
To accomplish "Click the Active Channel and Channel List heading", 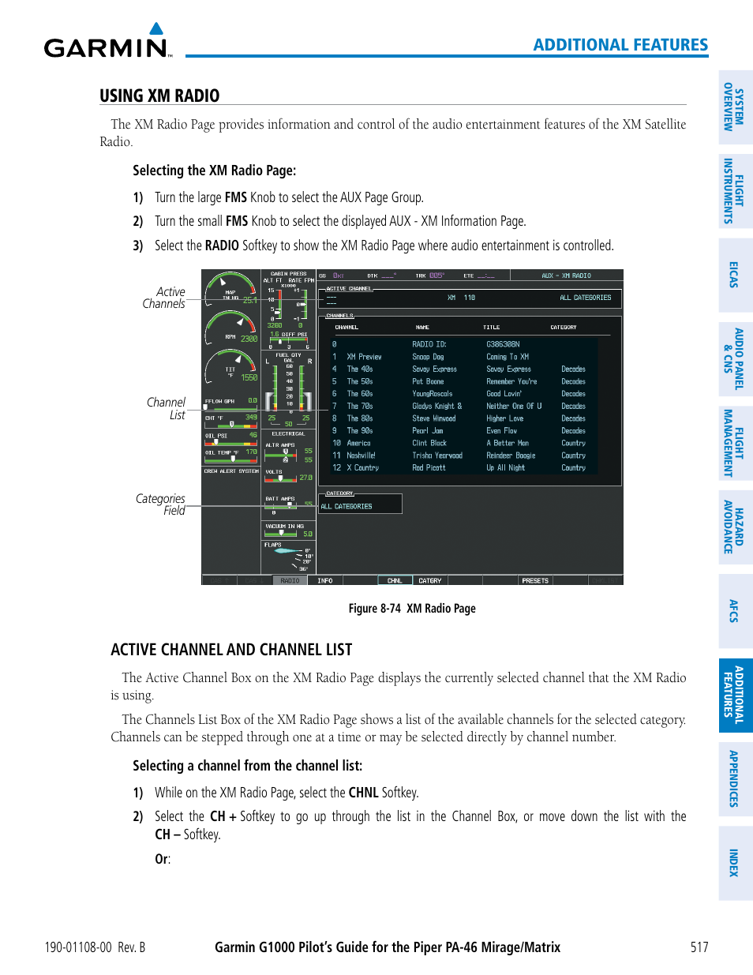I will click(x=231, y=650).
